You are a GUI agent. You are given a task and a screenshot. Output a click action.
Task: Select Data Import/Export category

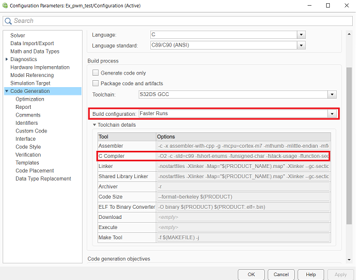32,43
